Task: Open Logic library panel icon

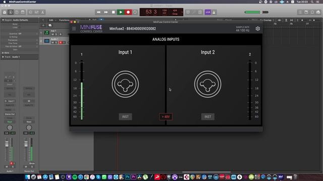Action: (5, 12)
